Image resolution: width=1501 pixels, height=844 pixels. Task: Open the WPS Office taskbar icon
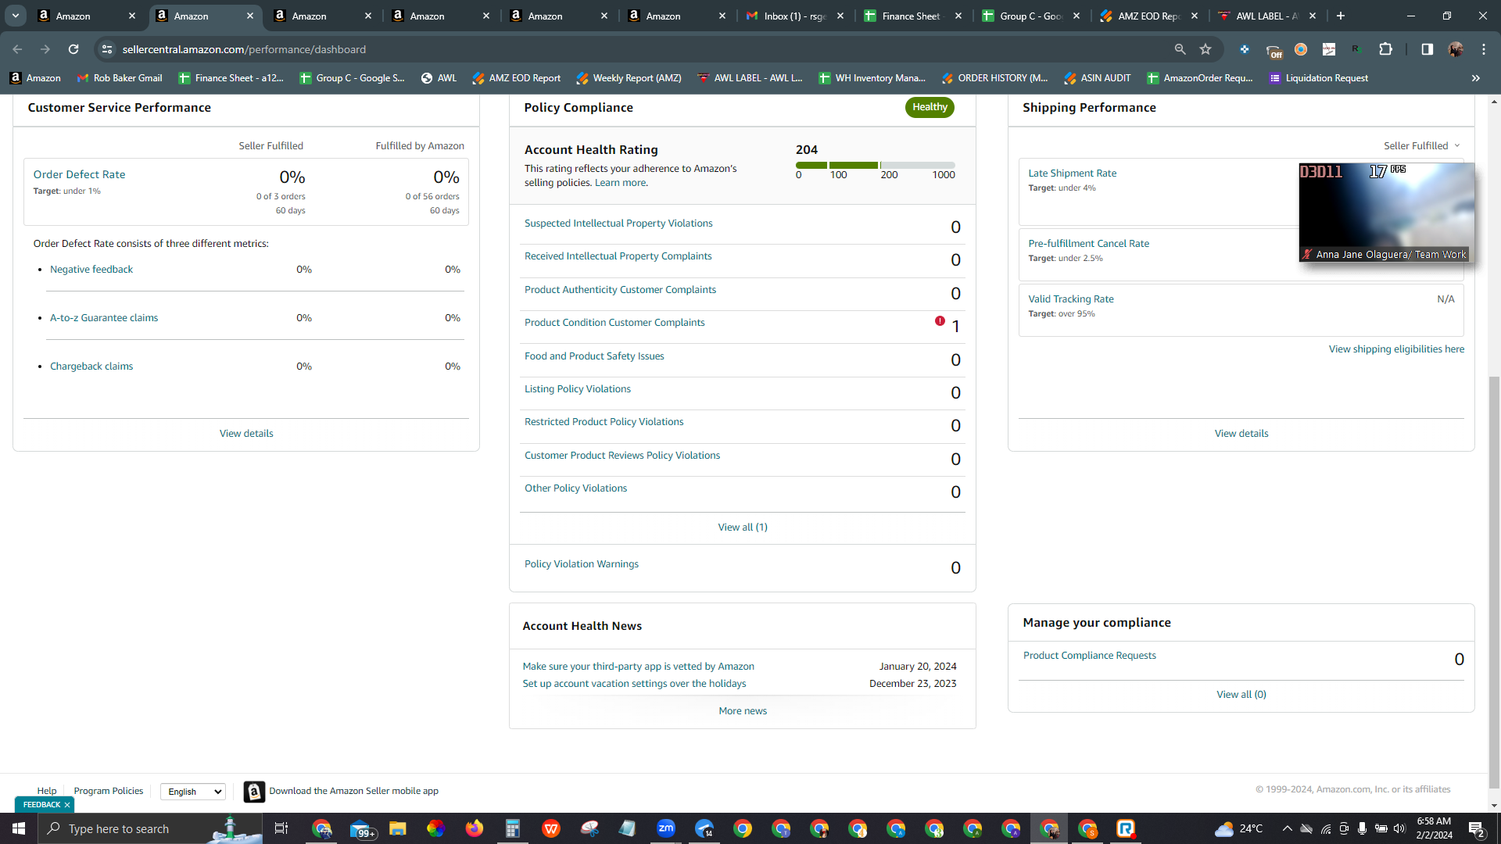click(550, 828)
